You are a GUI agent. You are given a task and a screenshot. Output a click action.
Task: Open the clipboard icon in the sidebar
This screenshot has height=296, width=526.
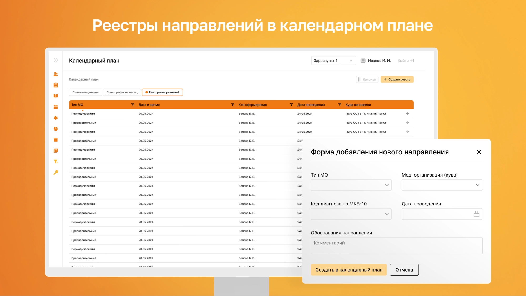point(55,85)
